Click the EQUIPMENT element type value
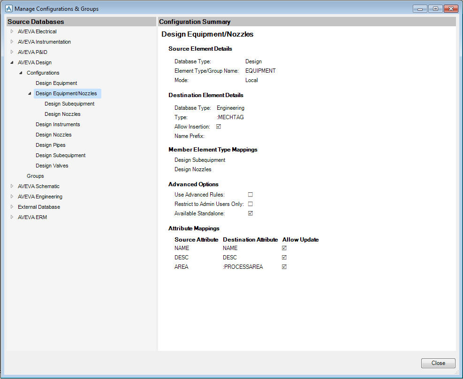 [260, 71]
